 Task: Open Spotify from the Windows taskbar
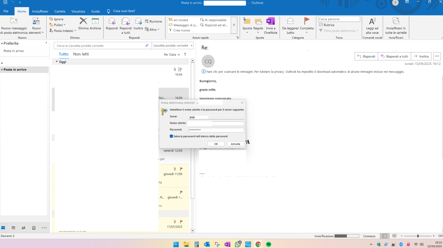[268, 244]
